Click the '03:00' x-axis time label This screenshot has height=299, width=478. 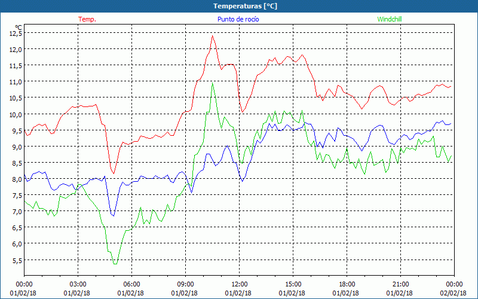coord(78,285)
